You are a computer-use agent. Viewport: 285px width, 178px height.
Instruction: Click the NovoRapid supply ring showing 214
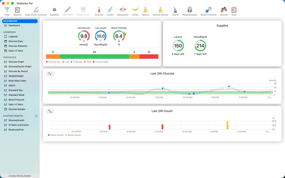click(x=200, y=46)
